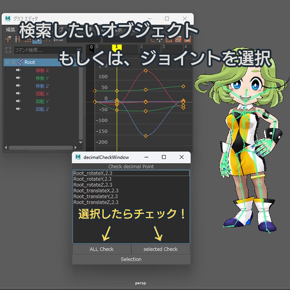Viewport: 290px width, 290px height.
Task: Click the outliner vertical scrollbar thumb
Action: 81,104
